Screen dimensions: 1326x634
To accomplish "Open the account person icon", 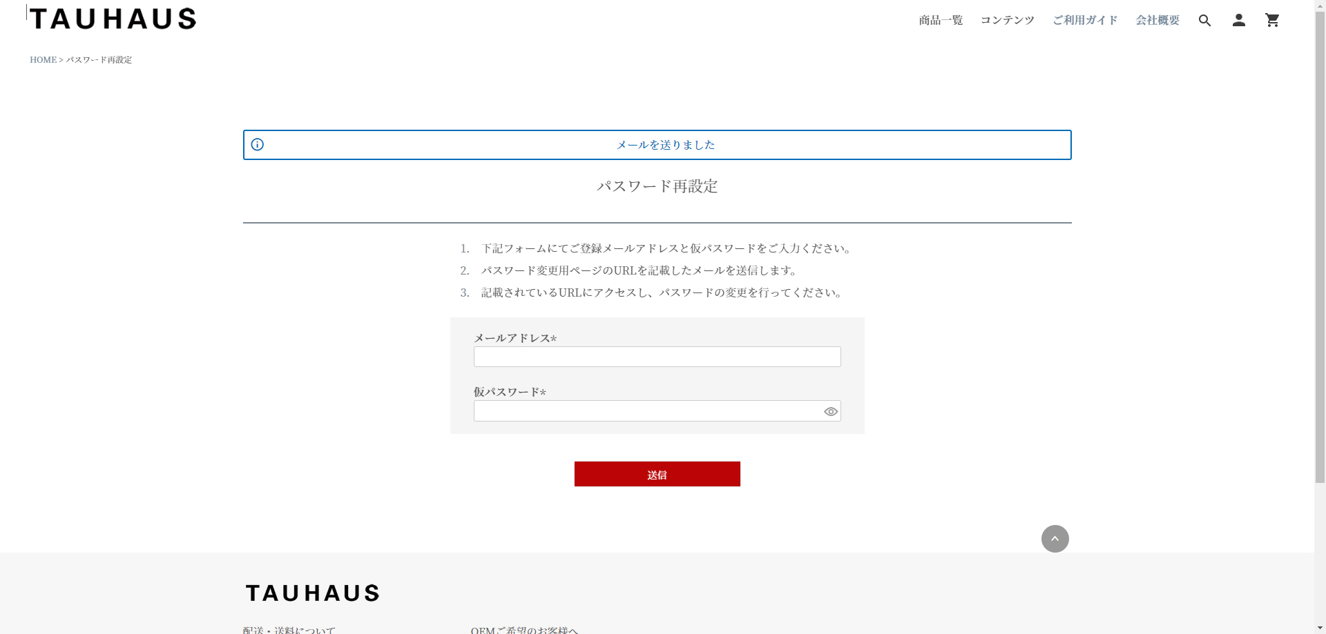I will coord(1238,21).
